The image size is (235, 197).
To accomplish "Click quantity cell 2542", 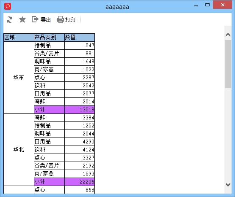I will click(80, 86).
